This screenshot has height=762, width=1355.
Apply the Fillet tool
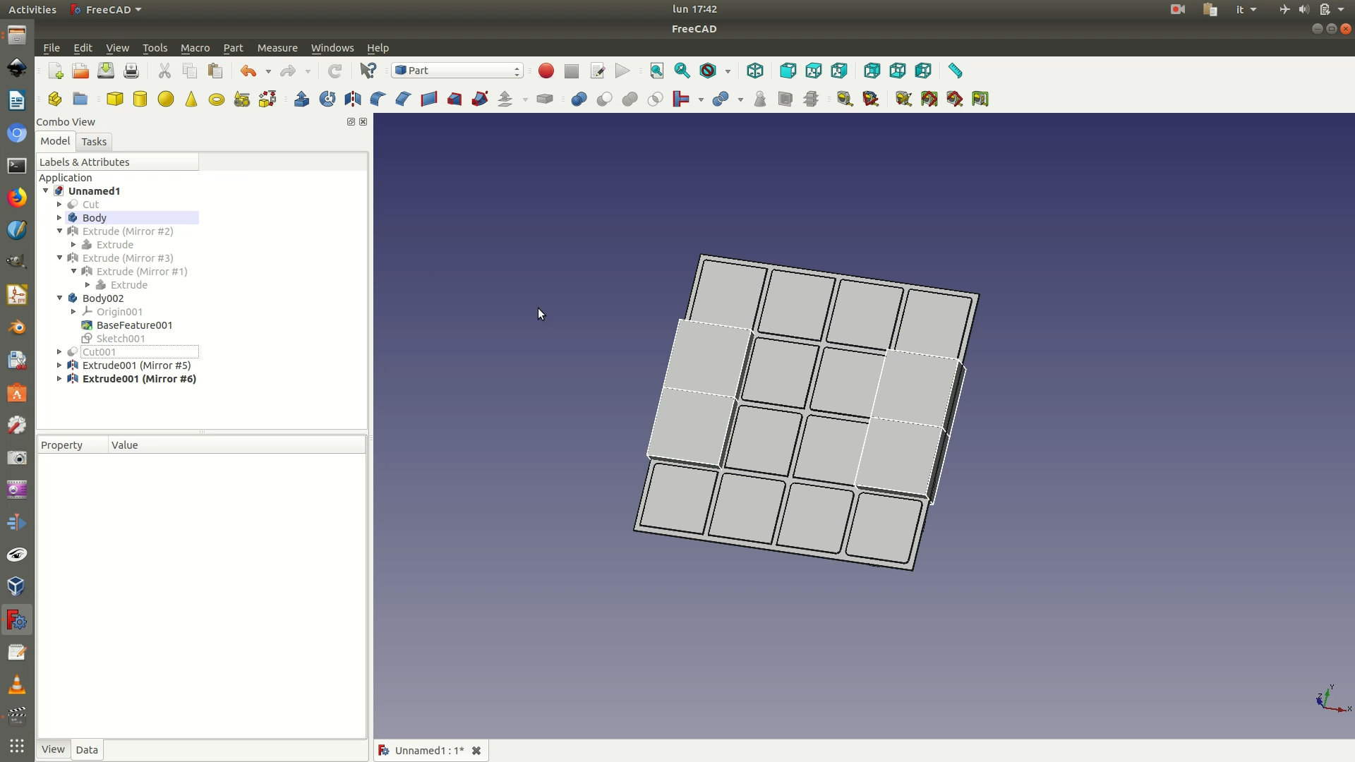click(x=378, y=99)
